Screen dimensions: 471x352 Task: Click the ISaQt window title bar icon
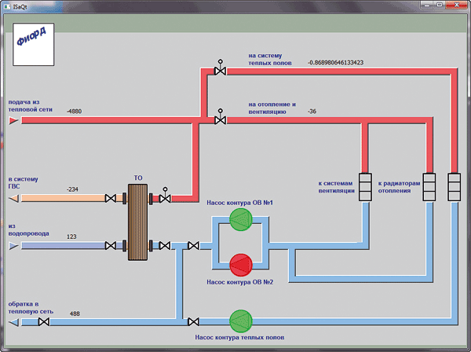[7, 6]
